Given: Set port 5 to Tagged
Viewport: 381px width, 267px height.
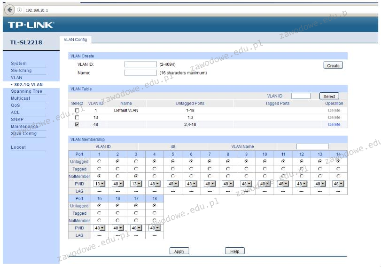Looking at the screenshot, I should [173, 169].
